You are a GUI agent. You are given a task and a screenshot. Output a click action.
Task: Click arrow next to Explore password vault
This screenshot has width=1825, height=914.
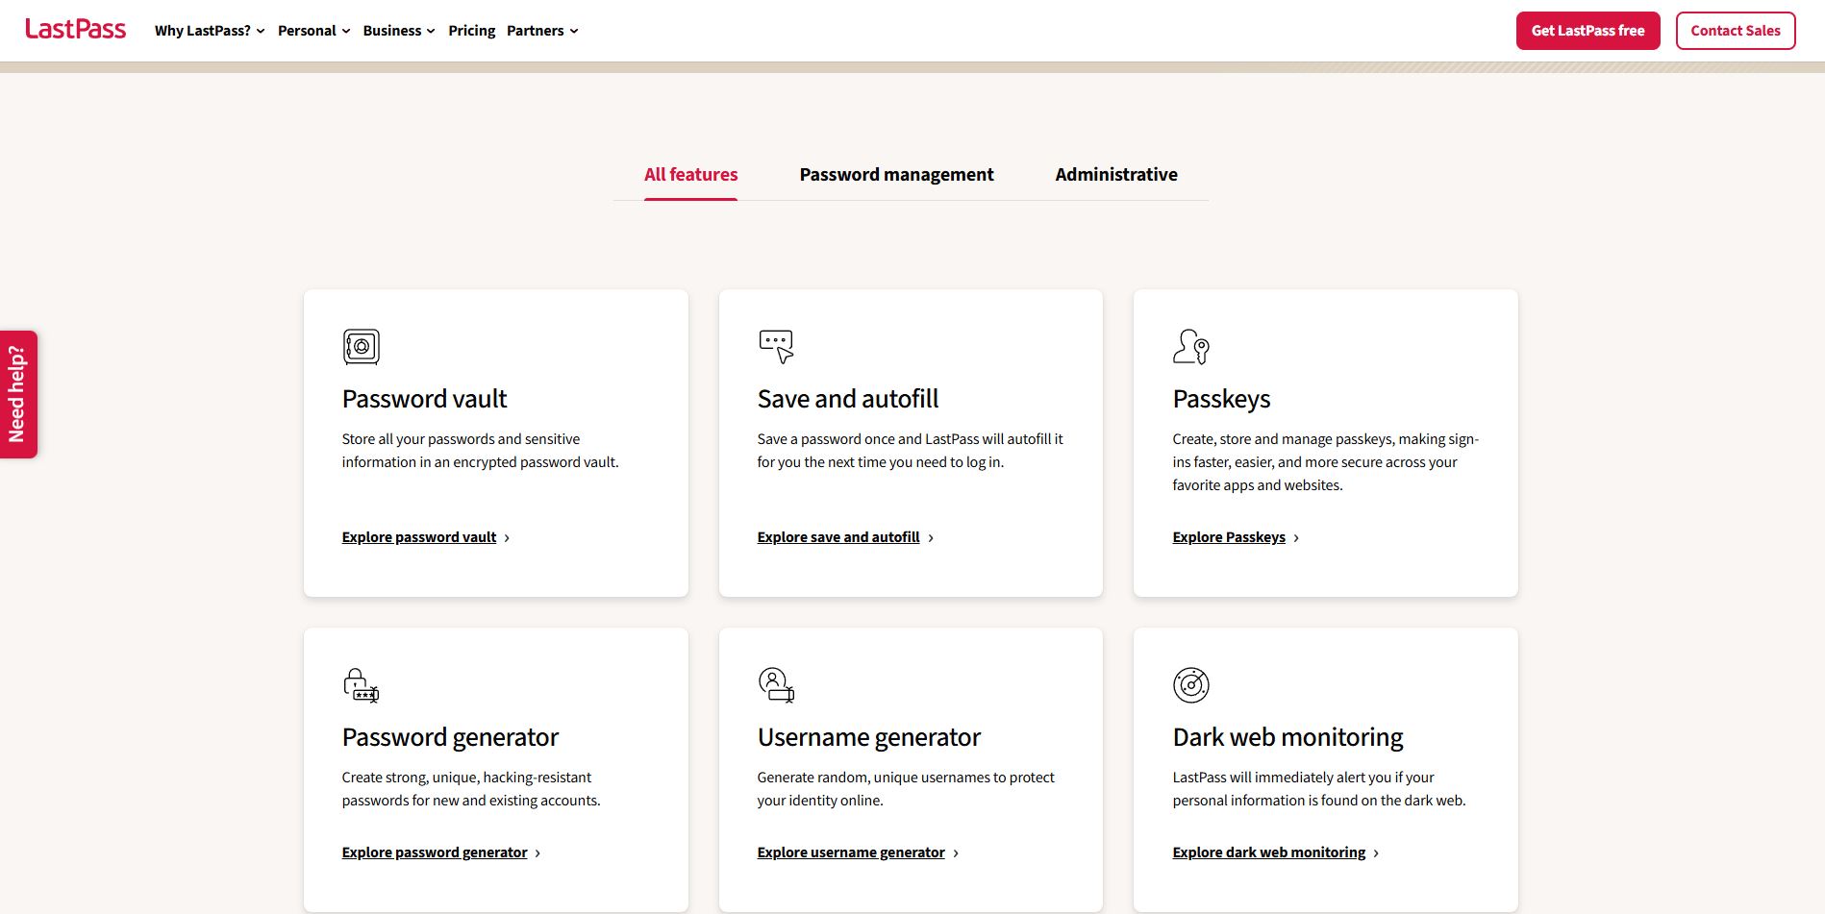tap(507, 538)
